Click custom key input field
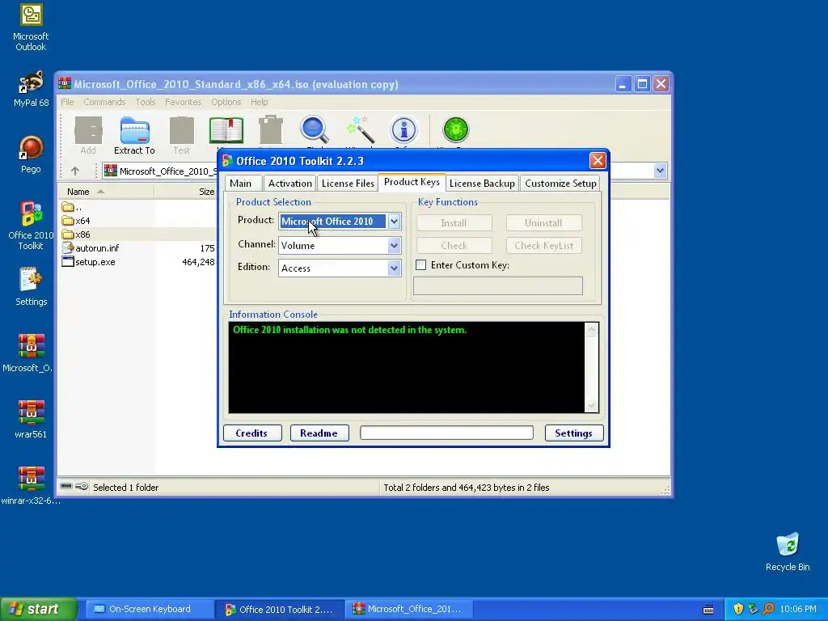Viewport: 828px width, 621px height. pos(498,285)
